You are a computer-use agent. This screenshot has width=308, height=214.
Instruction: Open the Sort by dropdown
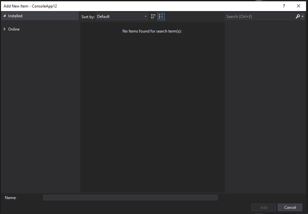pyautogui.click(x=145, y=16)
